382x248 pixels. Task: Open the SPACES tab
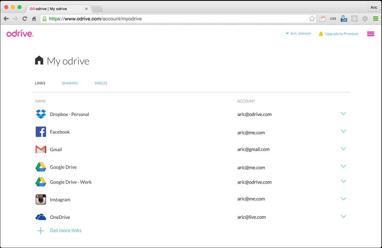point(101,83)
